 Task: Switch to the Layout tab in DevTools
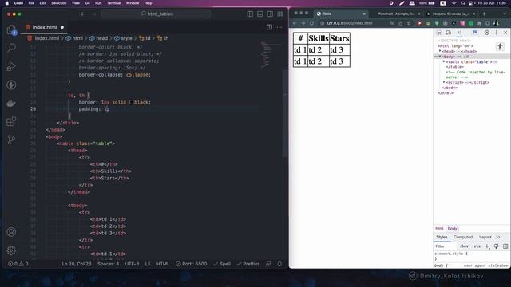click(485, 237)
